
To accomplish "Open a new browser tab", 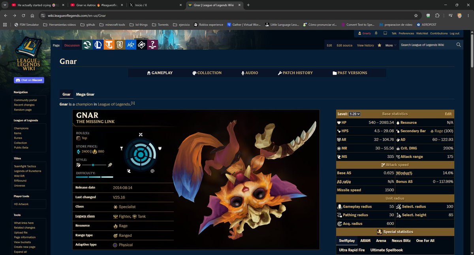I will coord(248,5).
